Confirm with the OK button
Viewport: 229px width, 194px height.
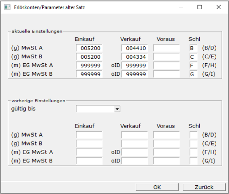157,187
